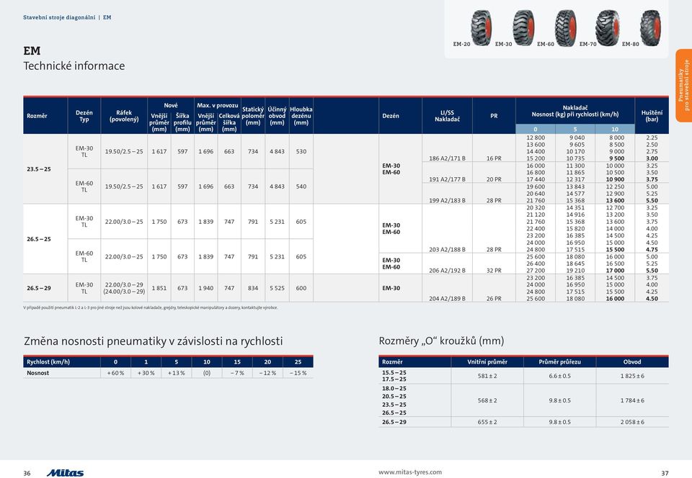Open the EM-60 tire picture
This screenshot has width=692, height=478.
(565, 28)
